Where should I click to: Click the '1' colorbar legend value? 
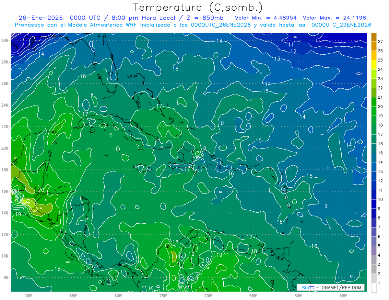380,283
